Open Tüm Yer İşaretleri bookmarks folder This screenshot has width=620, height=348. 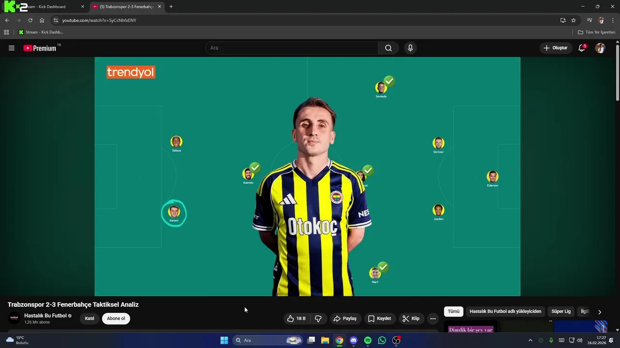pyautogui.click(x=597, y=32)
